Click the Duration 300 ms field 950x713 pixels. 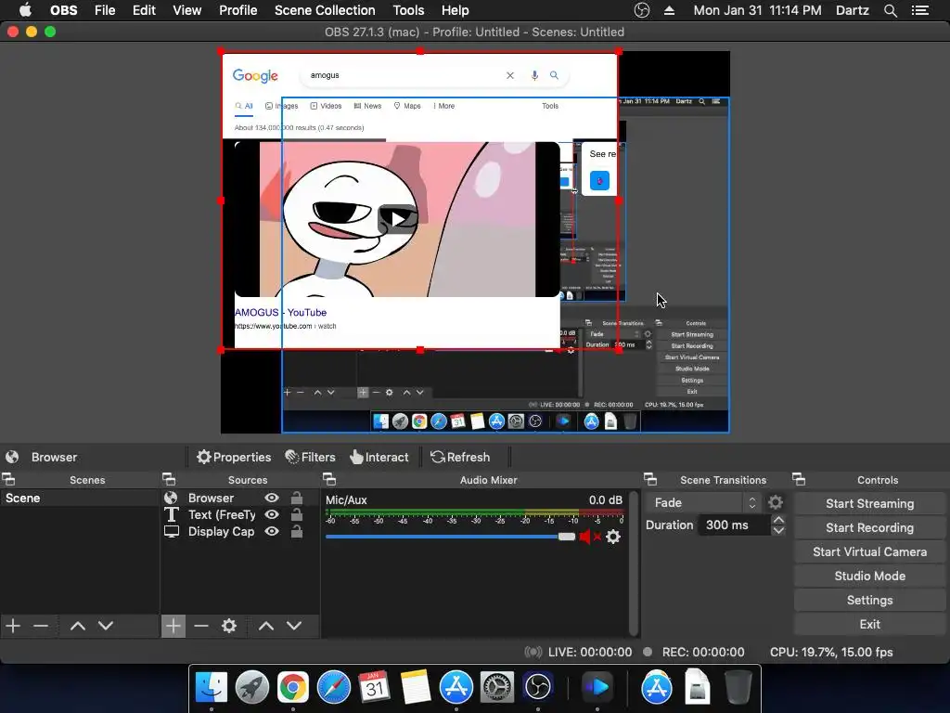click(734, 525)
